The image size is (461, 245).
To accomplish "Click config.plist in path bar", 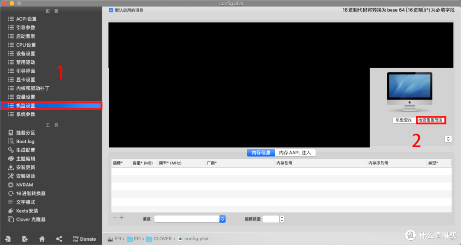I will coord(193,239).
